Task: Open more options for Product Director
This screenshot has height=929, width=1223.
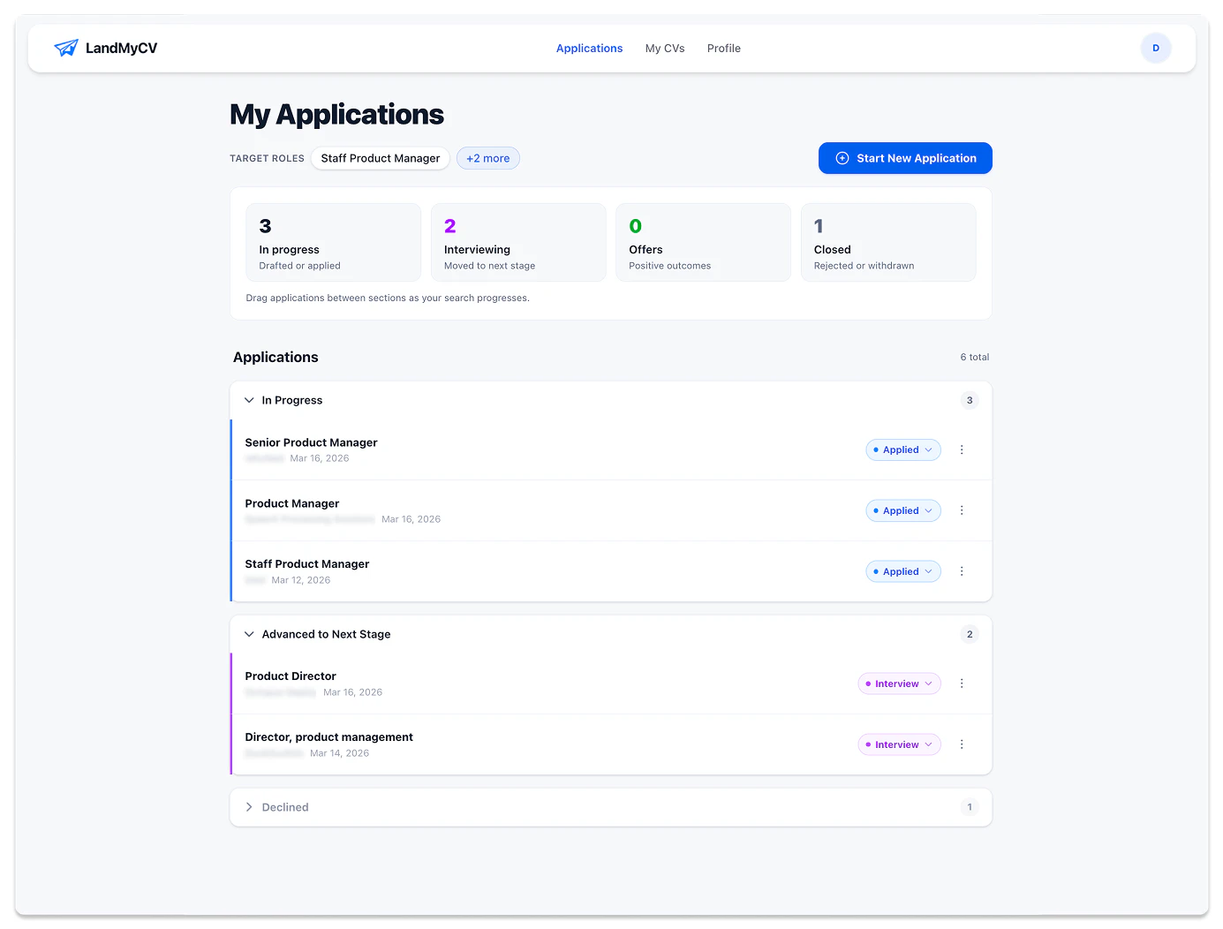Action: 962,684
